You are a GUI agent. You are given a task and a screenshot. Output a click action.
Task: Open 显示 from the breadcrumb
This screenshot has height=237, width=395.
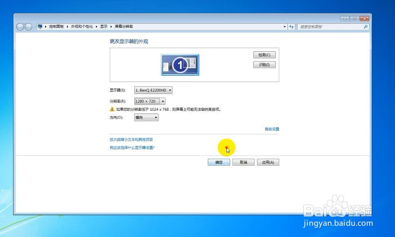pyautogui.click(x=103, y=26)
